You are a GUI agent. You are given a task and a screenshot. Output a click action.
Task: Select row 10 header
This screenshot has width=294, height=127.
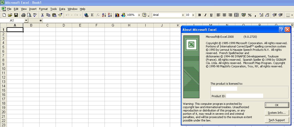tap(3, 68)
